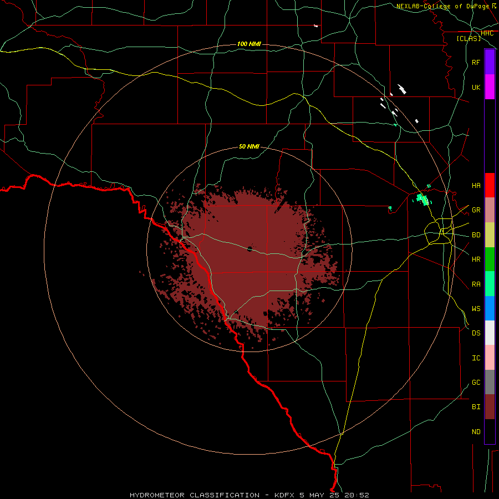Select the GC gray legend swatch
499x499 pixels.
pyautogui.click(x=490, y=382)
